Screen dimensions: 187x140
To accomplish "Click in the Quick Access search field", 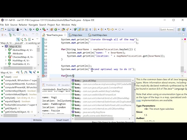I will point(167,29).
